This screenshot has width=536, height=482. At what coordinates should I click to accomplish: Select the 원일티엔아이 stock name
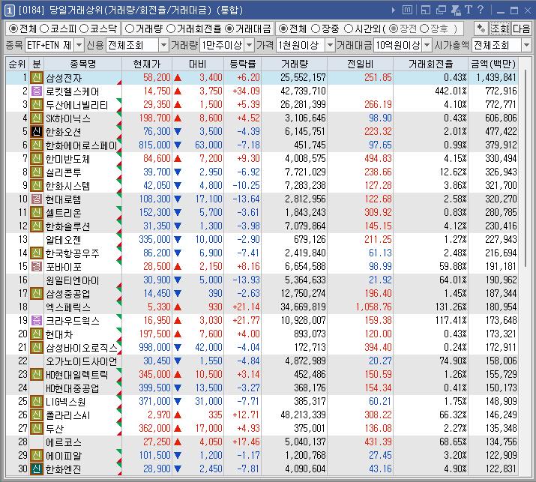tap(73, 280)
